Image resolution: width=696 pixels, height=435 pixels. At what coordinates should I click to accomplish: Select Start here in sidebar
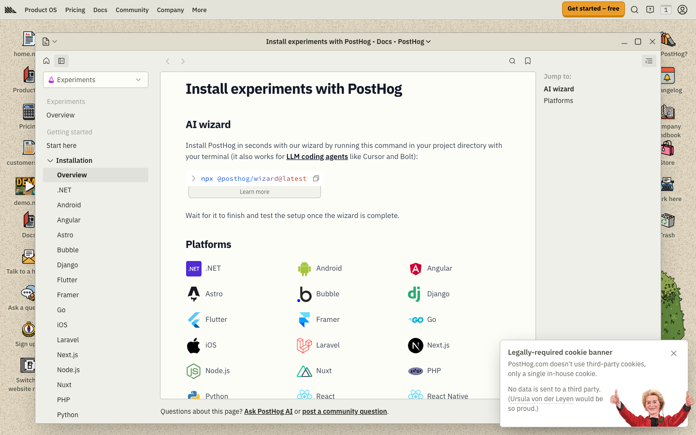click(x=61, y=145)
